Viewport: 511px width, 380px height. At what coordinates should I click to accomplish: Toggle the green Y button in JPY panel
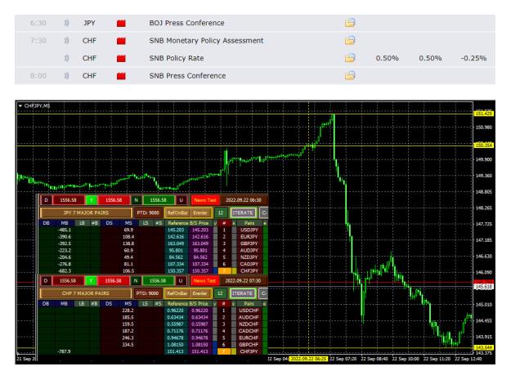(x=92, y=200)
